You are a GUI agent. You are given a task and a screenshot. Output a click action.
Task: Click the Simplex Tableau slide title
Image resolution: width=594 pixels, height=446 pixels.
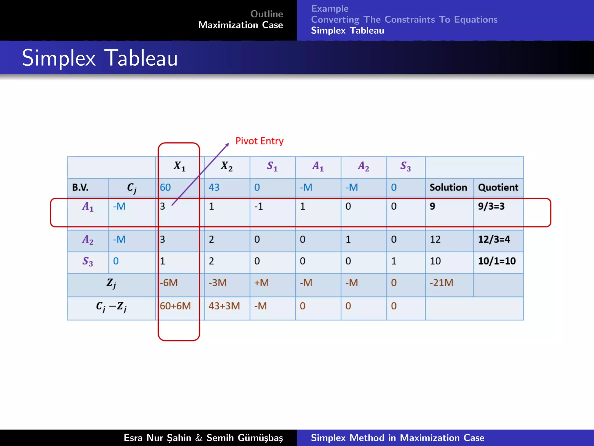100,58
